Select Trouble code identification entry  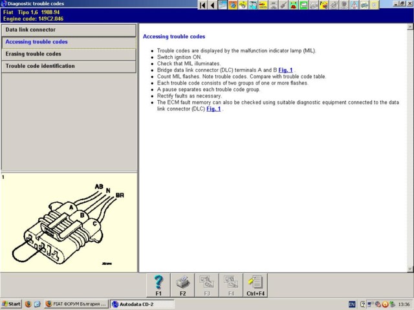69,66
